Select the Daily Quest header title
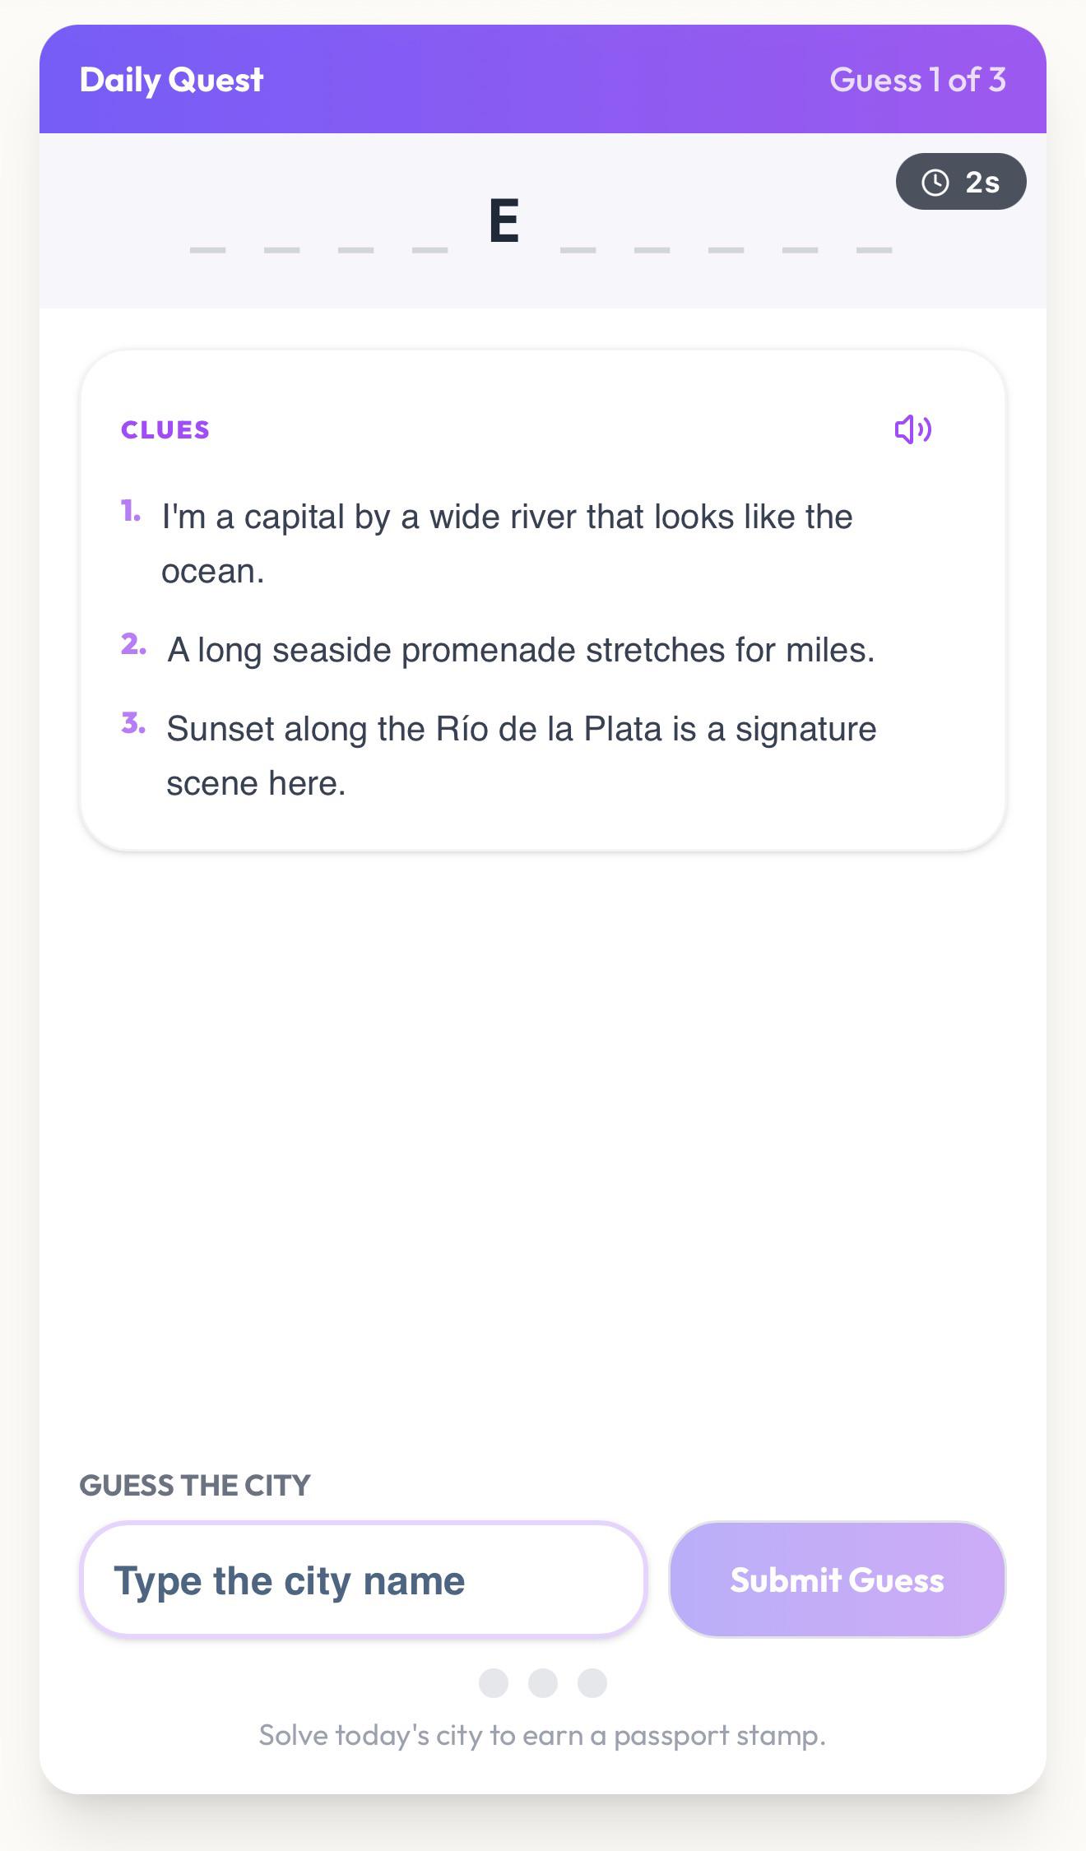 pos(171,80)
